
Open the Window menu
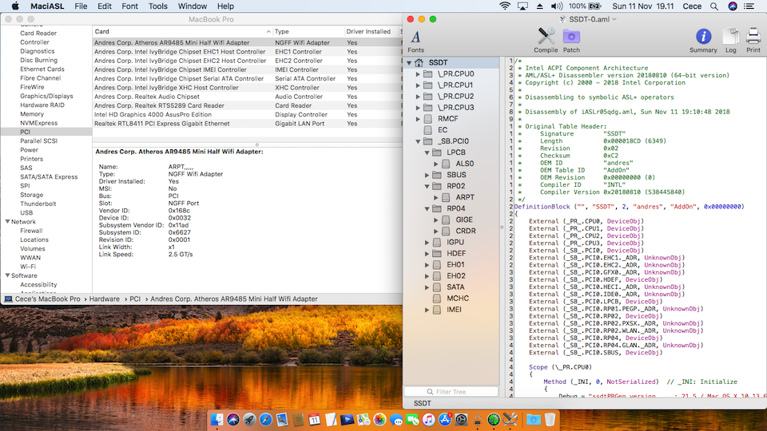[193, 6]
